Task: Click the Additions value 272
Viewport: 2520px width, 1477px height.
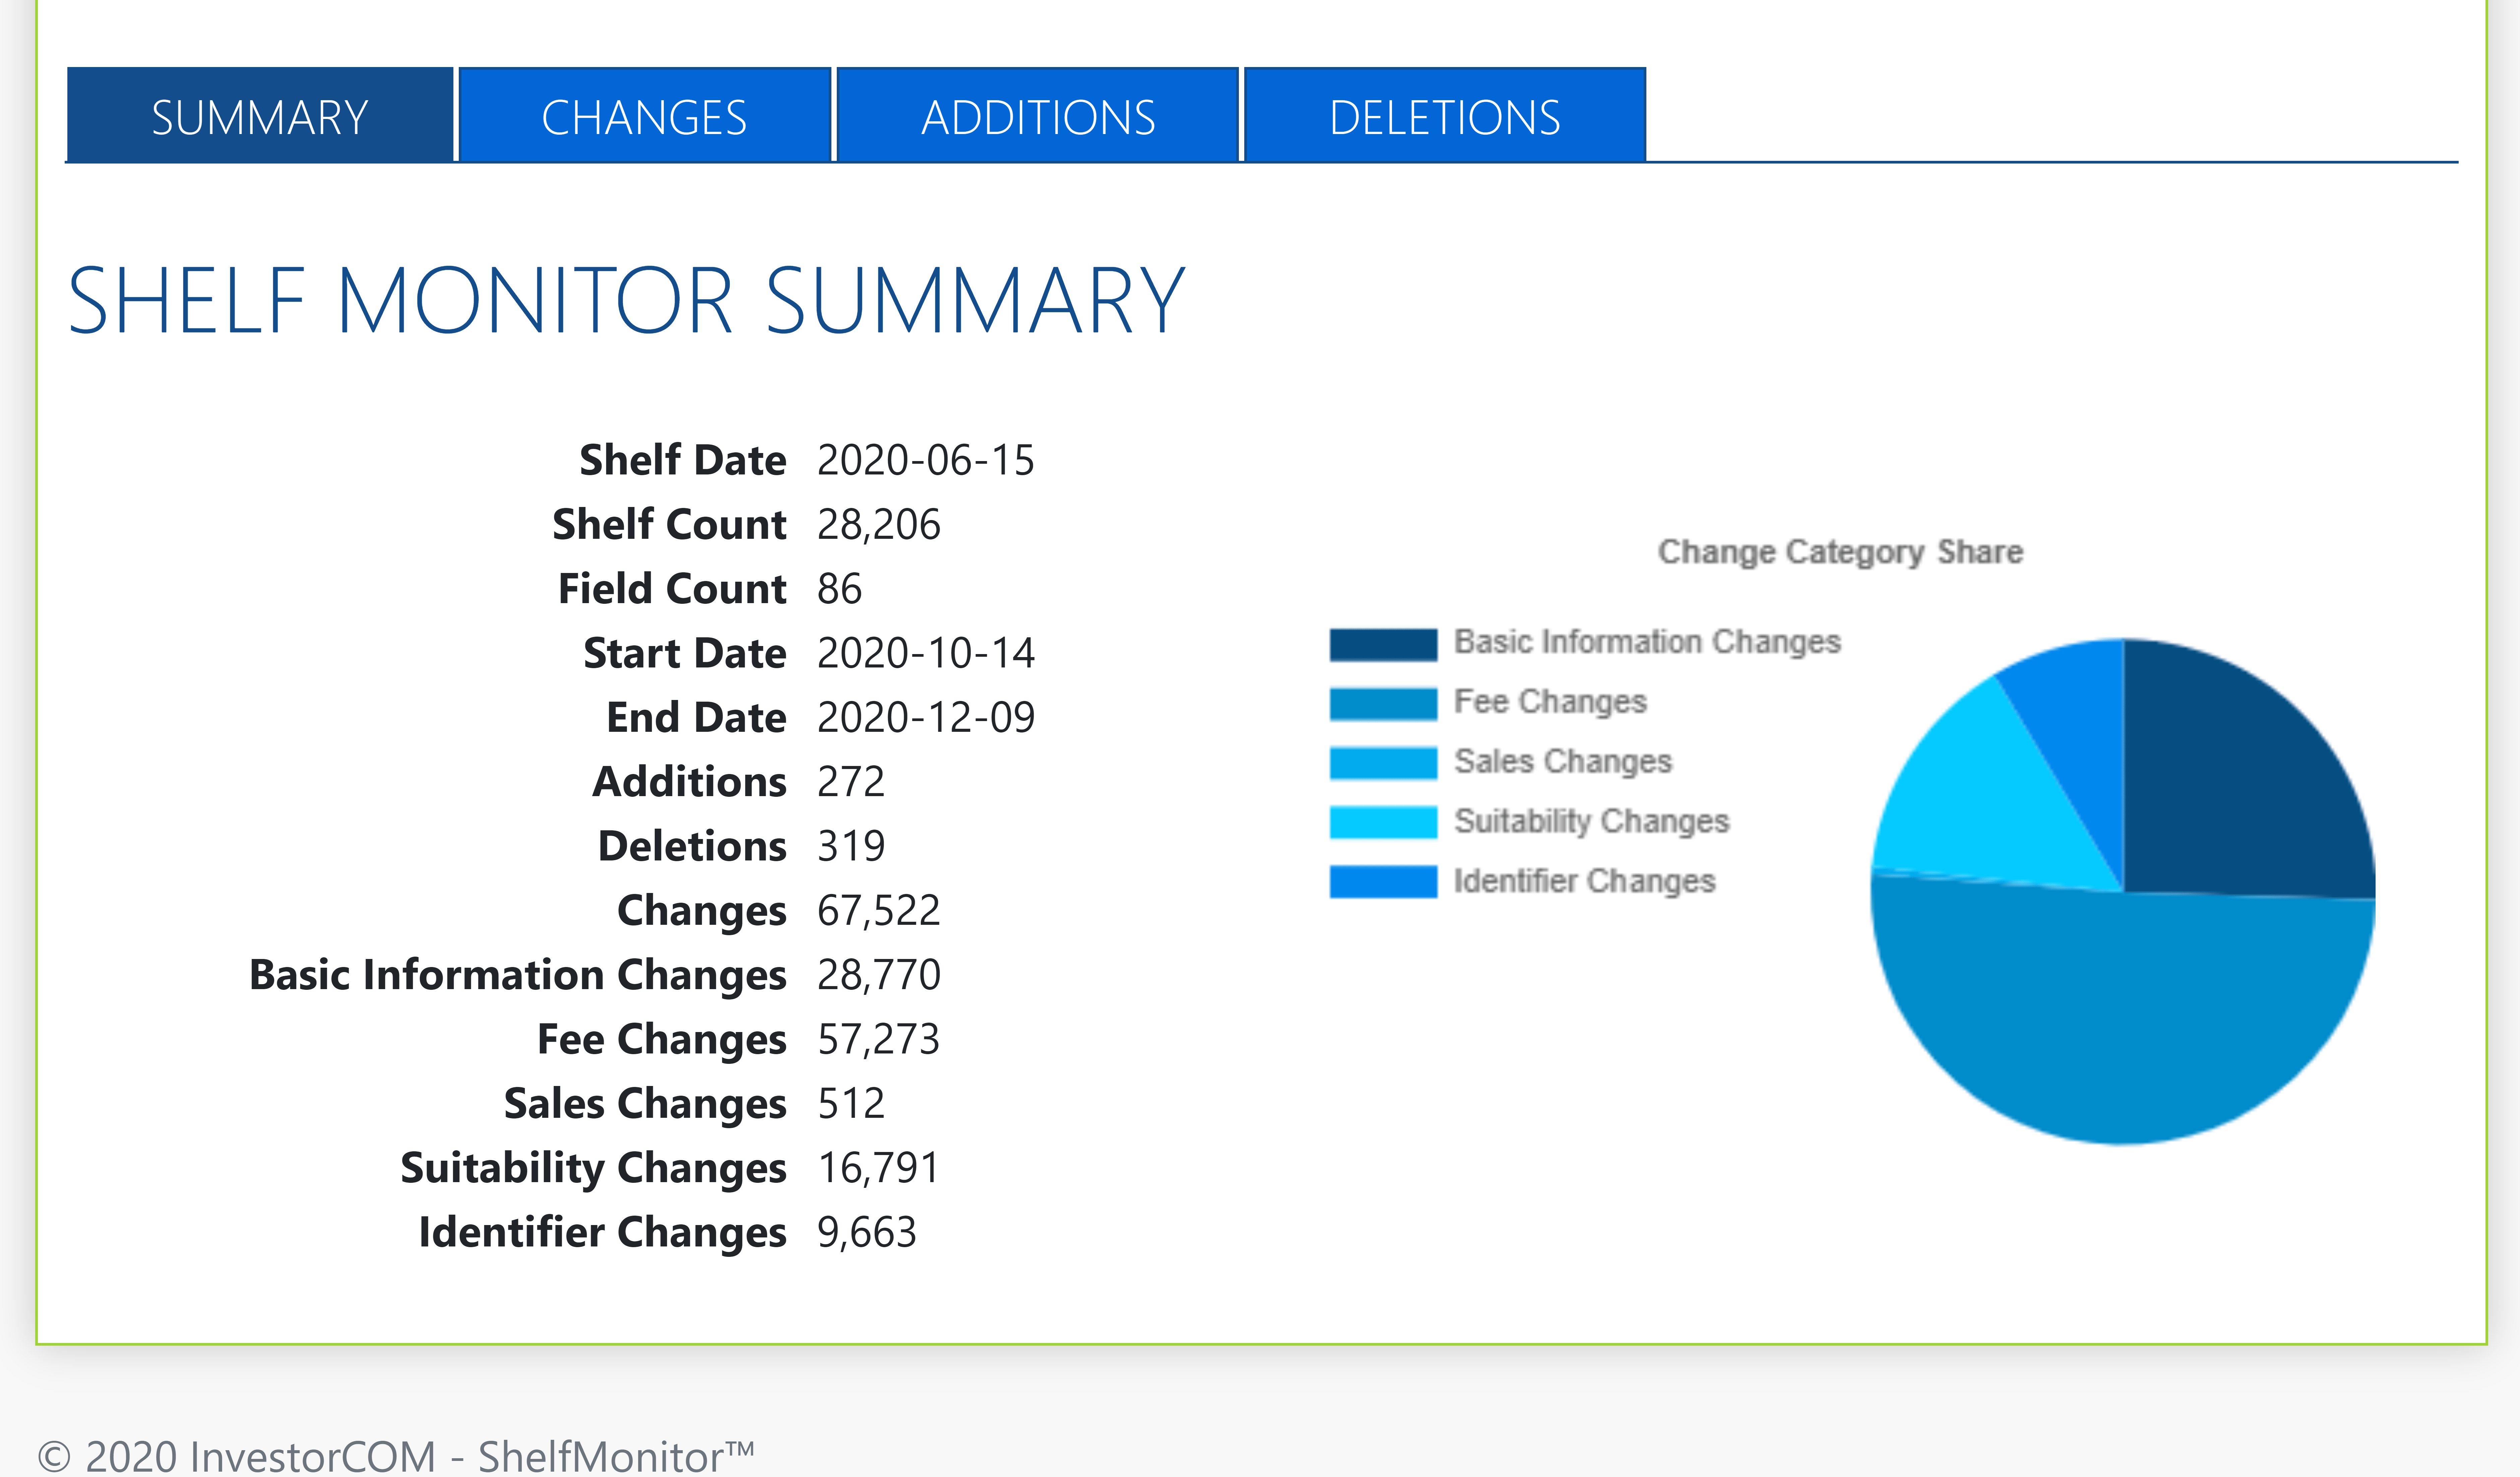Action: 851,782
